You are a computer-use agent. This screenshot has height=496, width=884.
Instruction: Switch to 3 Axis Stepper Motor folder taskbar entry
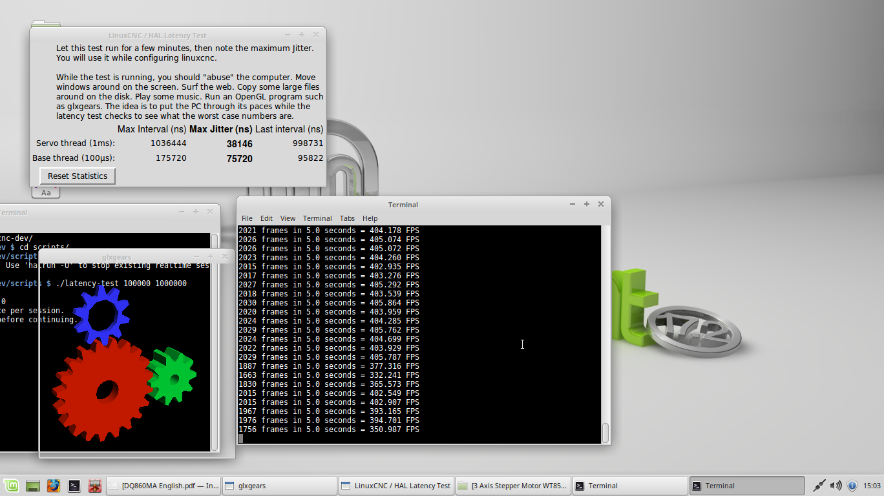(513, 486)
